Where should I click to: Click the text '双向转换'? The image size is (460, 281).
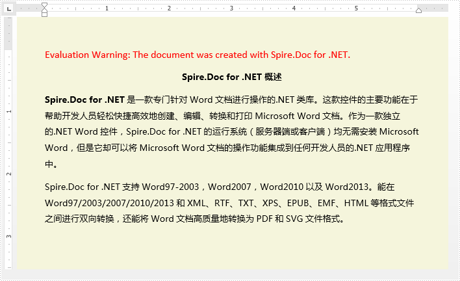tap(97, 219)
